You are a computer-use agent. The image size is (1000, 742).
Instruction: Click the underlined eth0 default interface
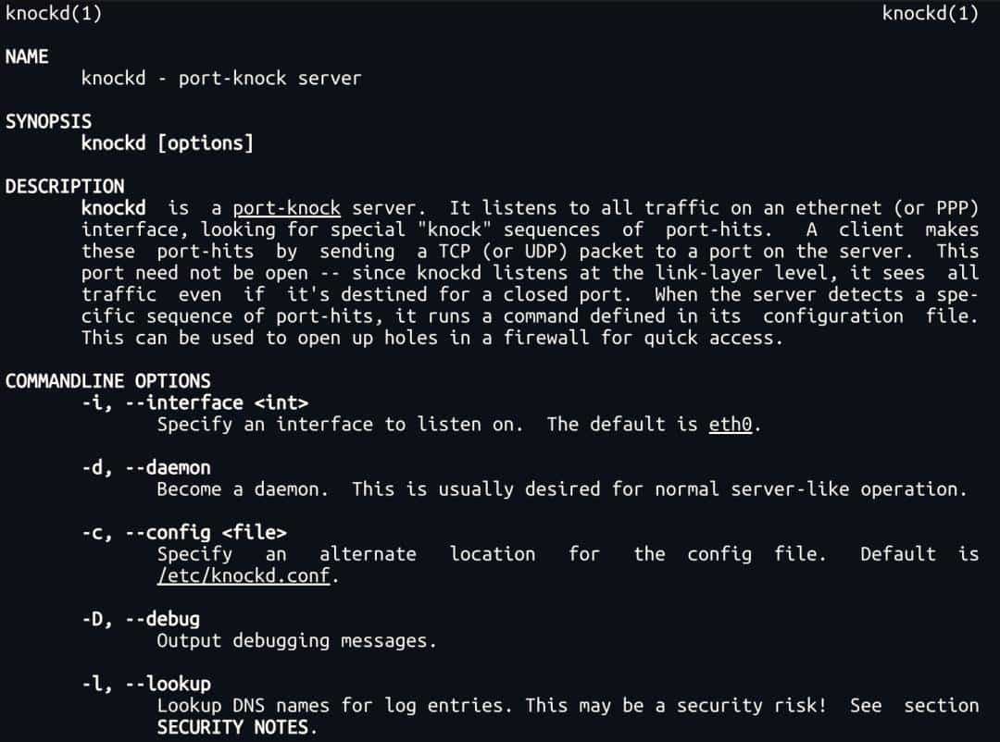point(730,425)
